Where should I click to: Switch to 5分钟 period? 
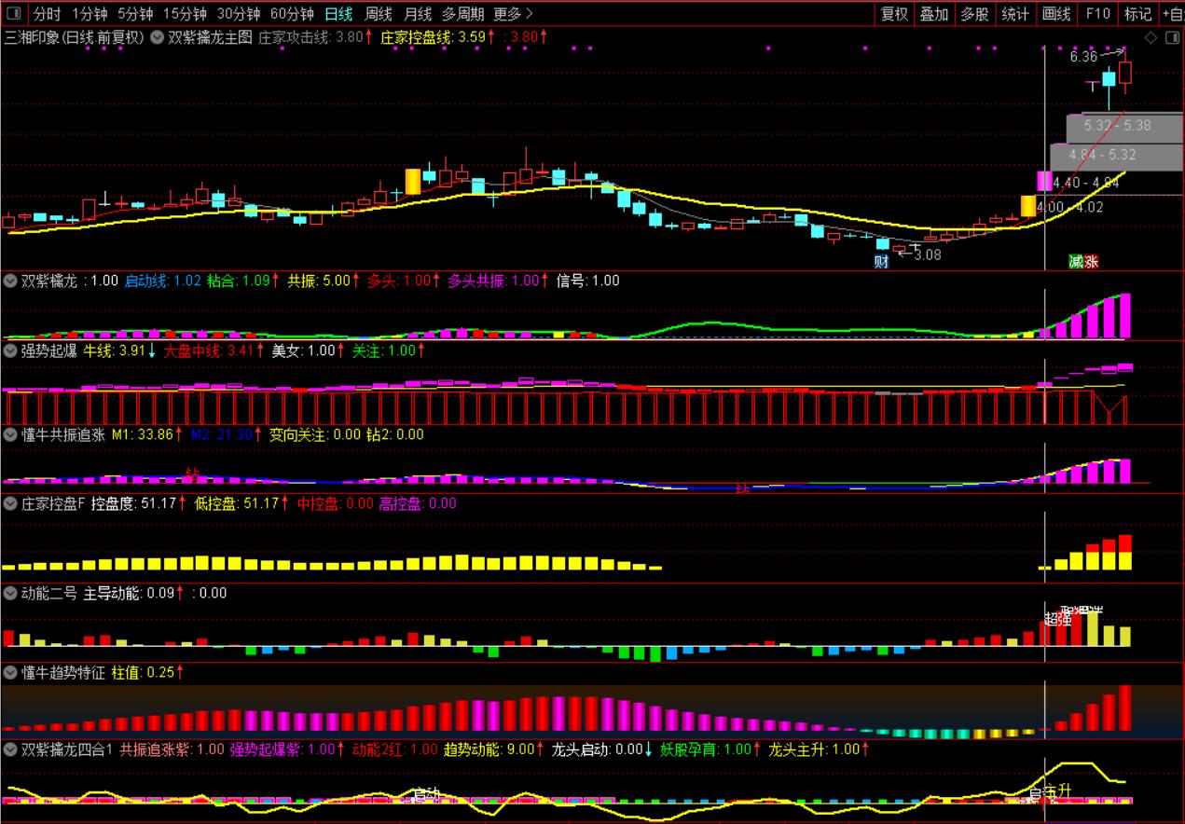click(x=135, y=14)
